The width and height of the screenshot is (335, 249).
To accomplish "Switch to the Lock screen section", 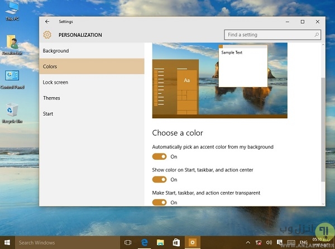I will click(x=55, y=82).
